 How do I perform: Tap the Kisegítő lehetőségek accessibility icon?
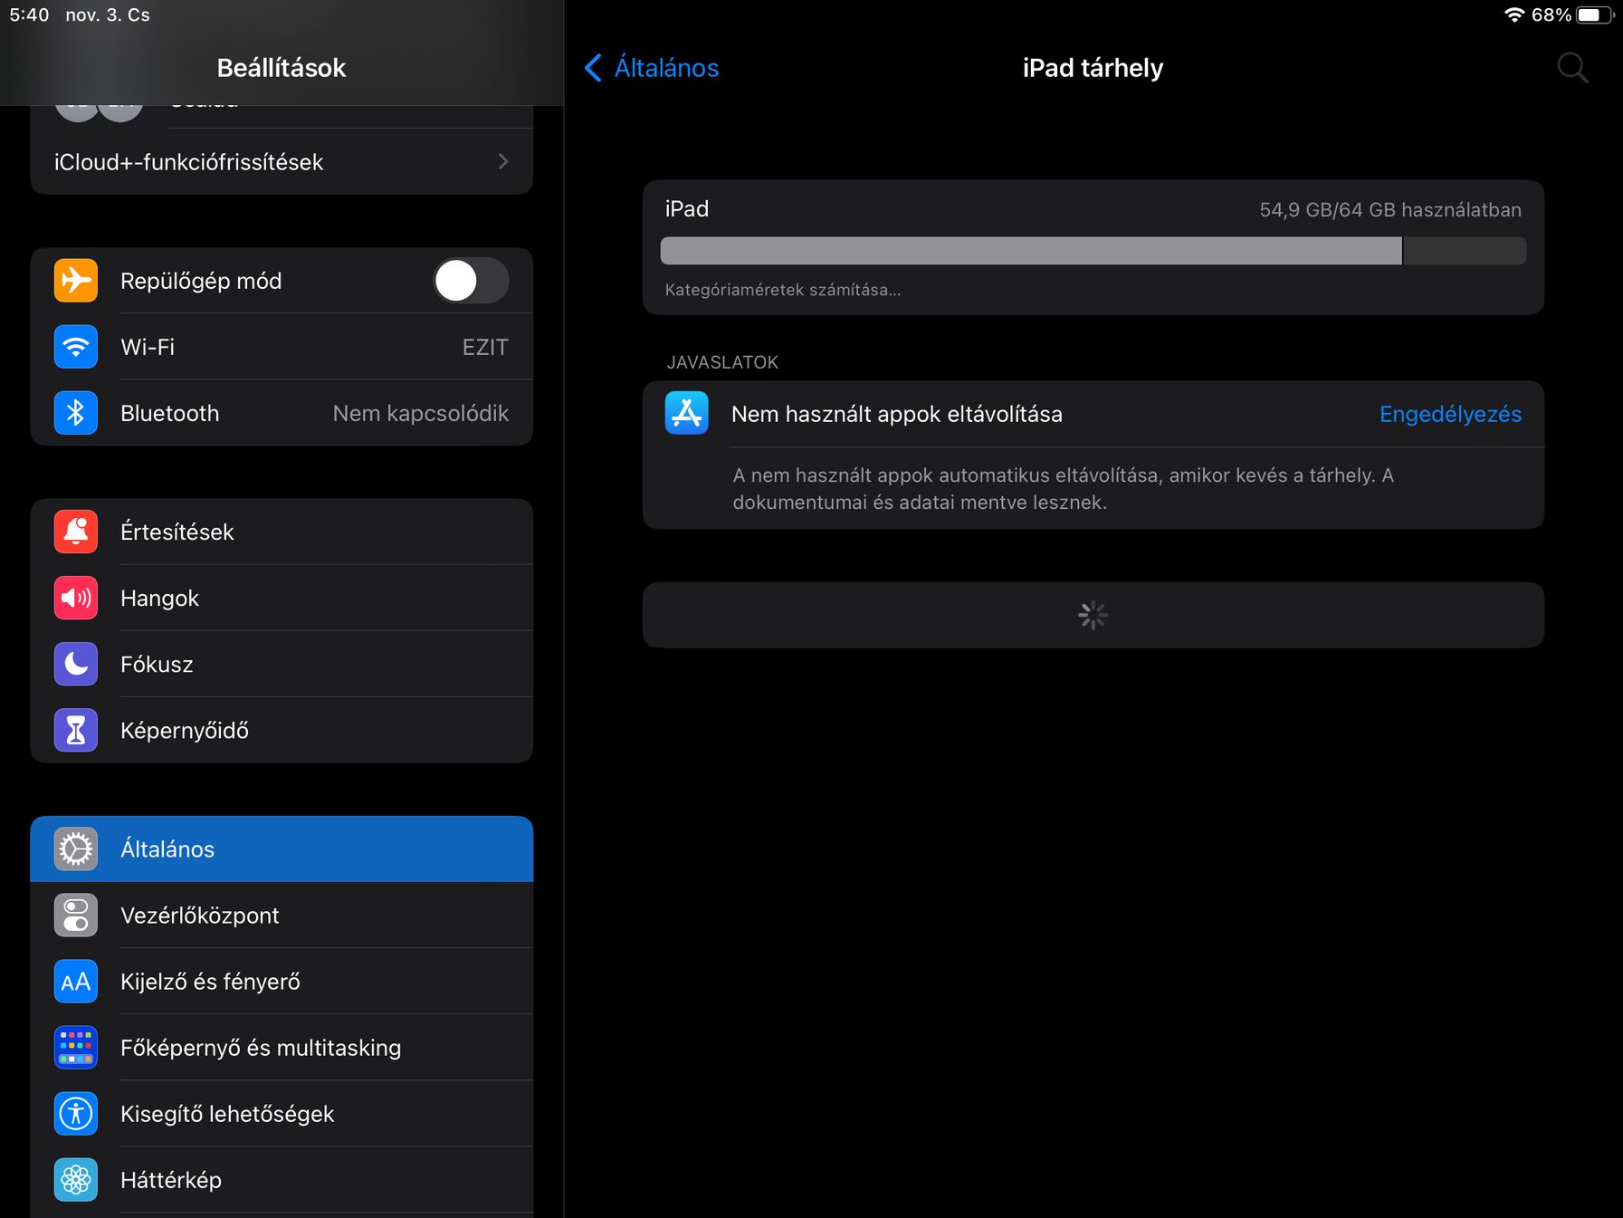click(76, 1113)
